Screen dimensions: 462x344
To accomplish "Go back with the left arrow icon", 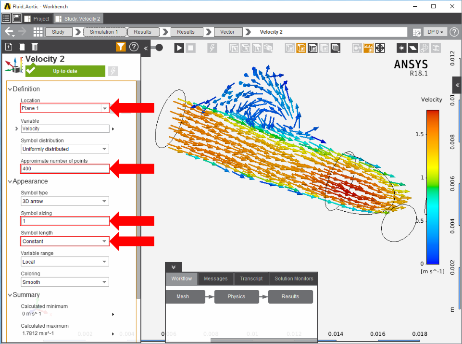I will (x=10, y=32).
